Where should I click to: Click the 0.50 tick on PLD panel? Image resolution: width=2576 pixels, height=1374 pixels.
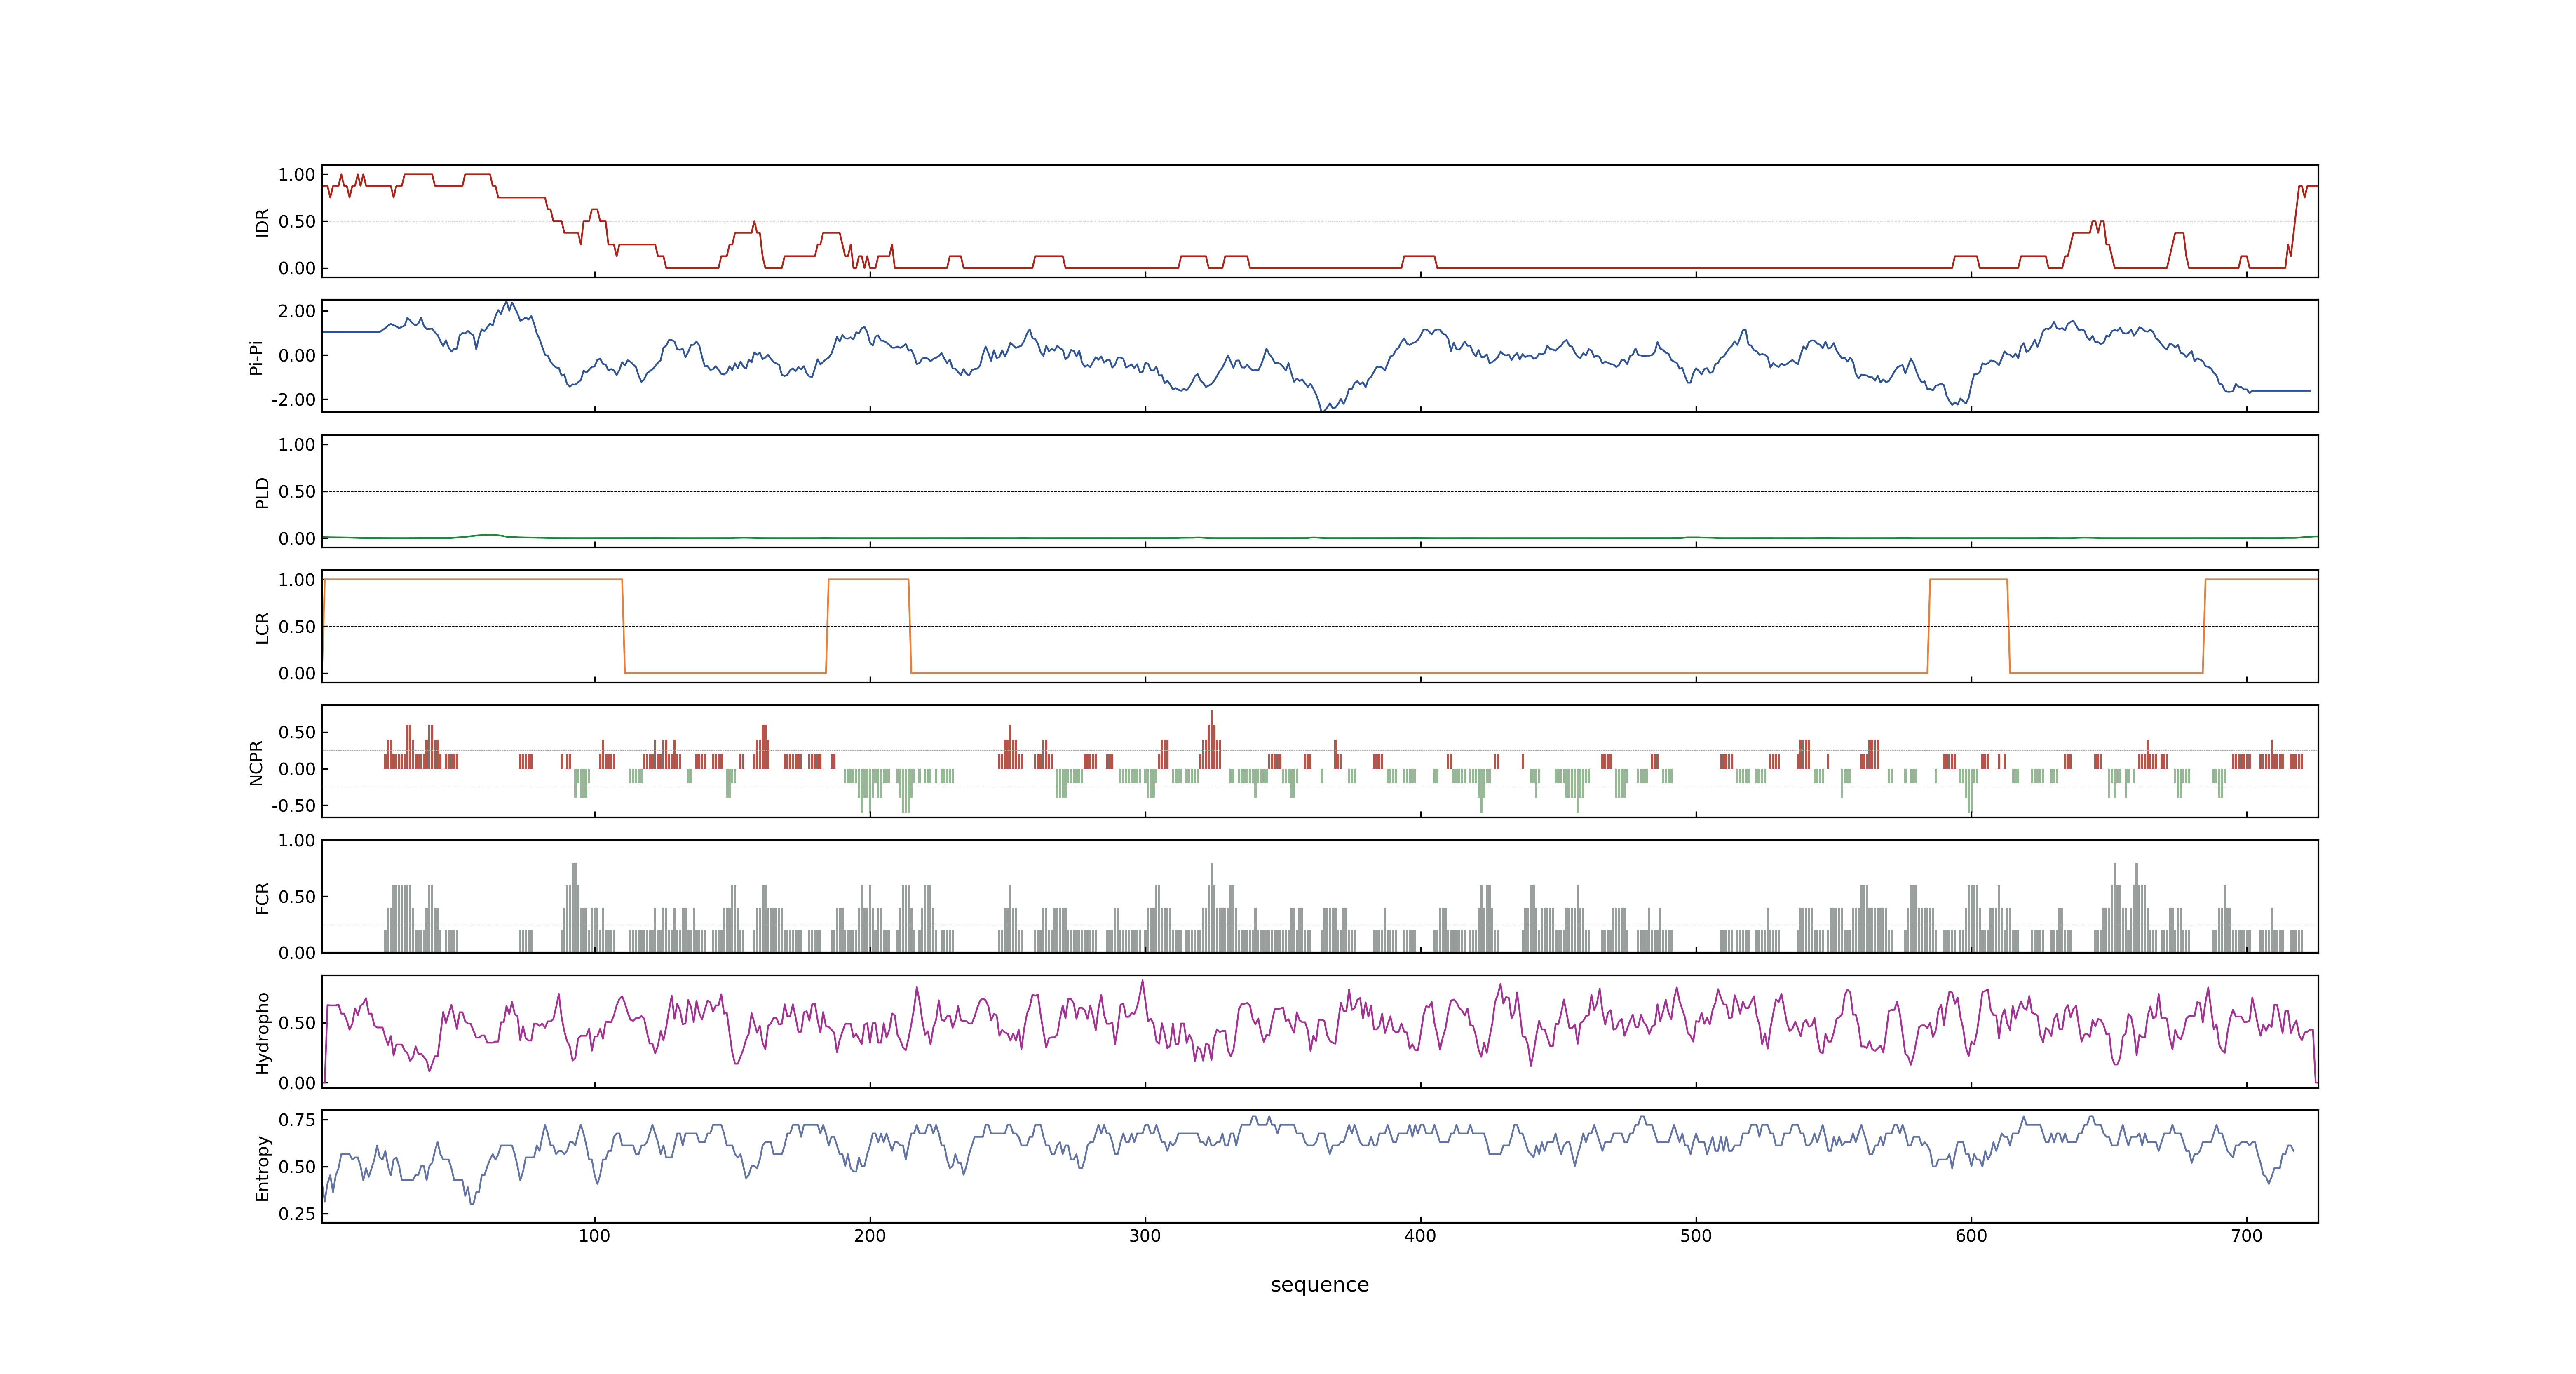click(297, 492)
